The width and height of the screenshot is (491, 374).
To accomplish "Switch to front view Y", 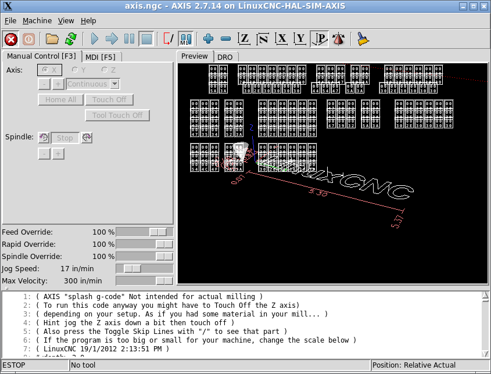I will click(300, 39).
